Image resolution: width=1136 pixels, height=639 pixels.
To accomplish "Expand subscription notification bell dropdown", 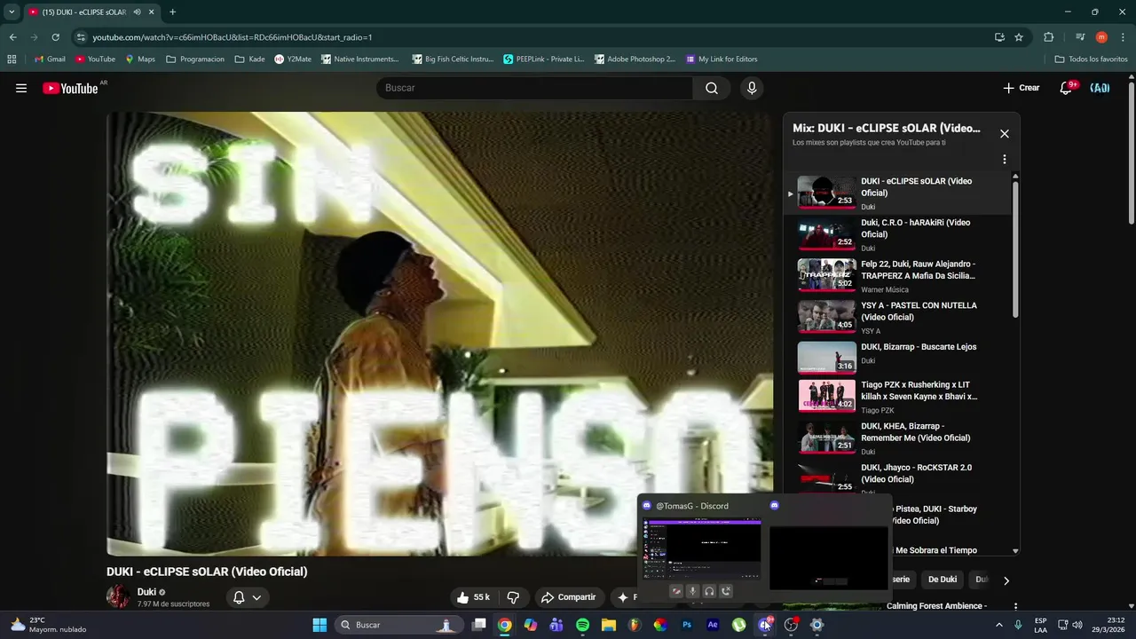I will click(x=248, y=597).
